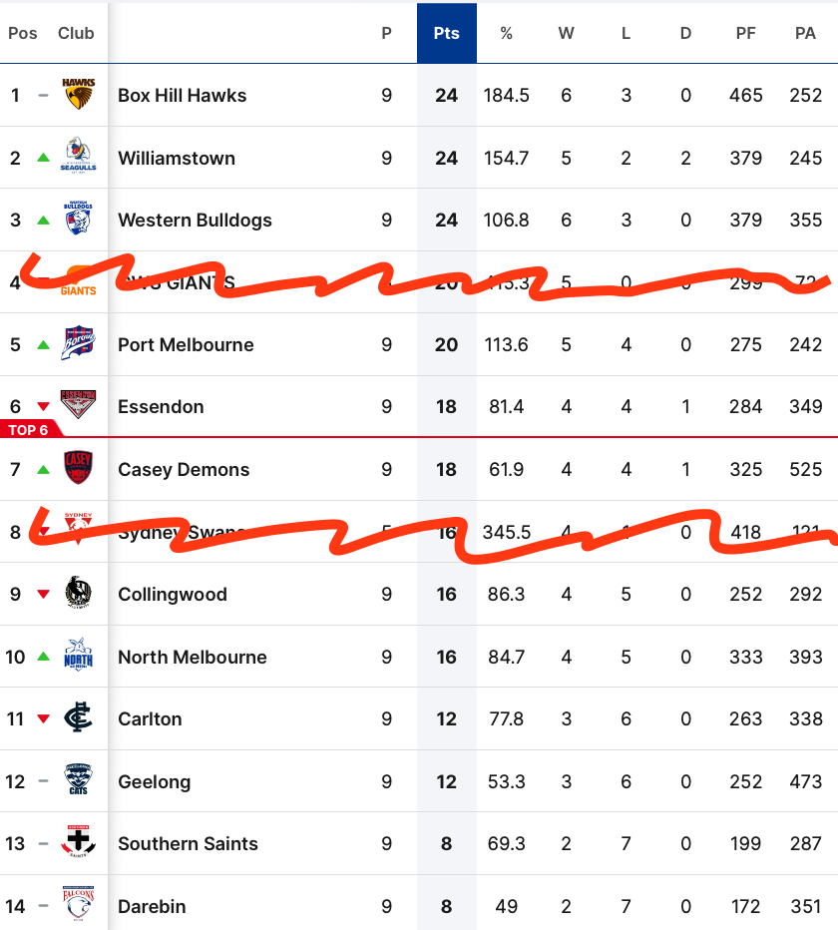The width and height of the screenshot is (838, 930).
Task: Click the Box Hill Hawks club logo
Action: click(x=78, y=95)
